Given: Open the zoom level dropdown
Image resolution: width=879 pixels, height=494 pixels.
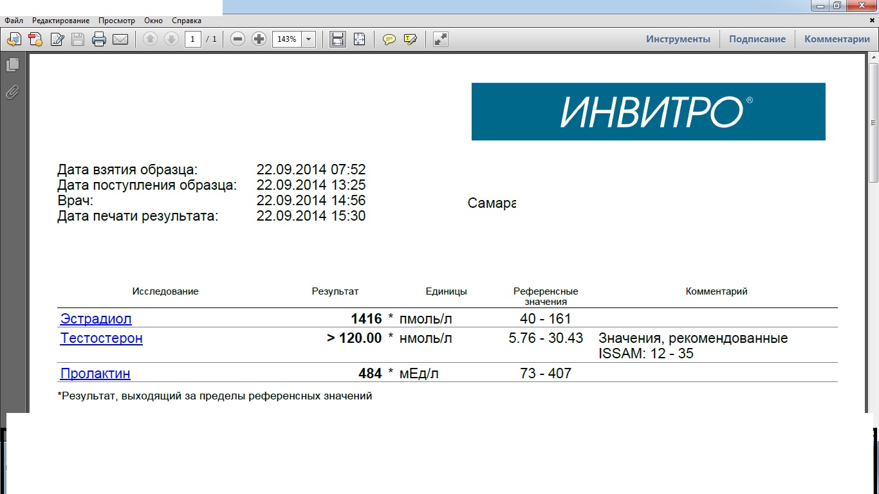Looking at the screenshot, I should (x=309, y=39).
